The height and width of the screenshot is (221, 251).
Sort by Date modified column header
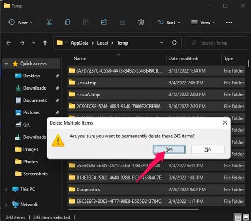[x=183, y=58]
